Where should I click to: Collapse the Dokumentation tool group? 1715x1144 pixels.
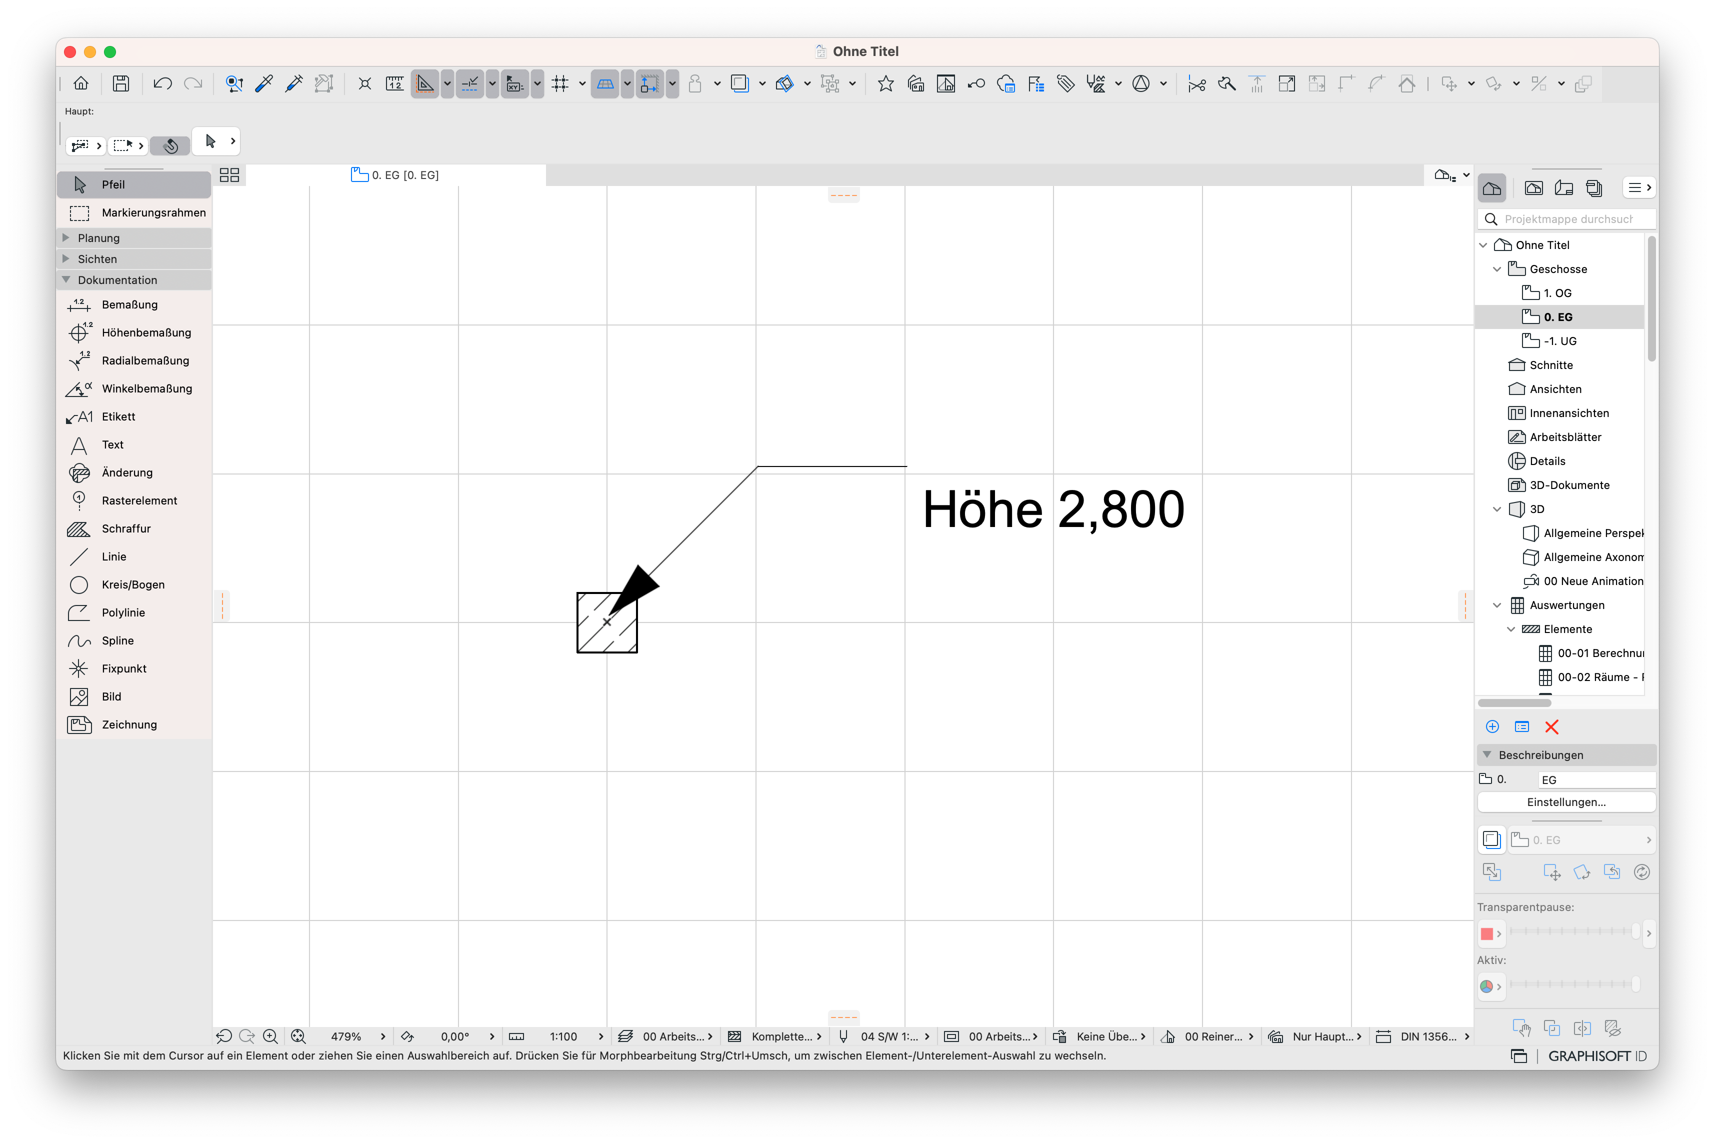65,279
